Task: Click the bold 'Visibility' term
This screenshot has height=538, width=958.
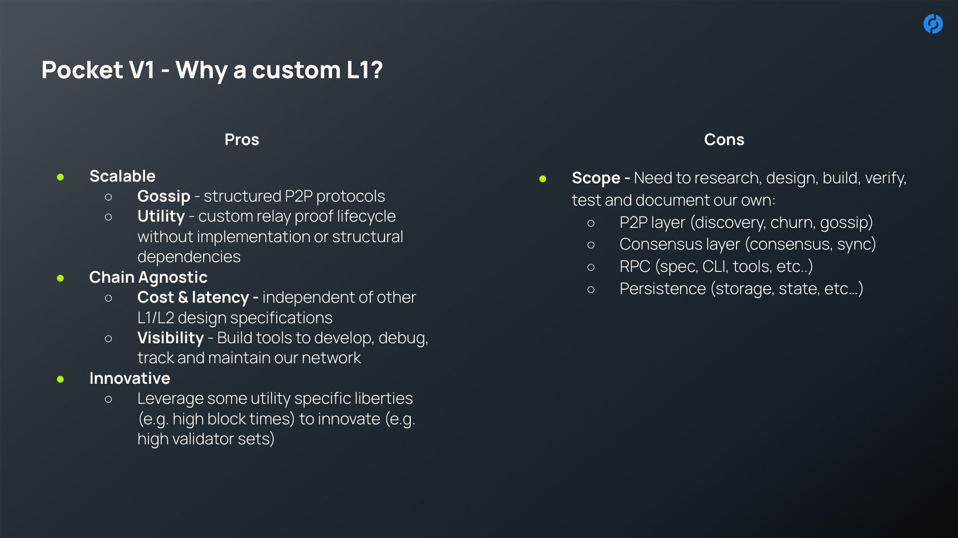Action: click(170, 338)
